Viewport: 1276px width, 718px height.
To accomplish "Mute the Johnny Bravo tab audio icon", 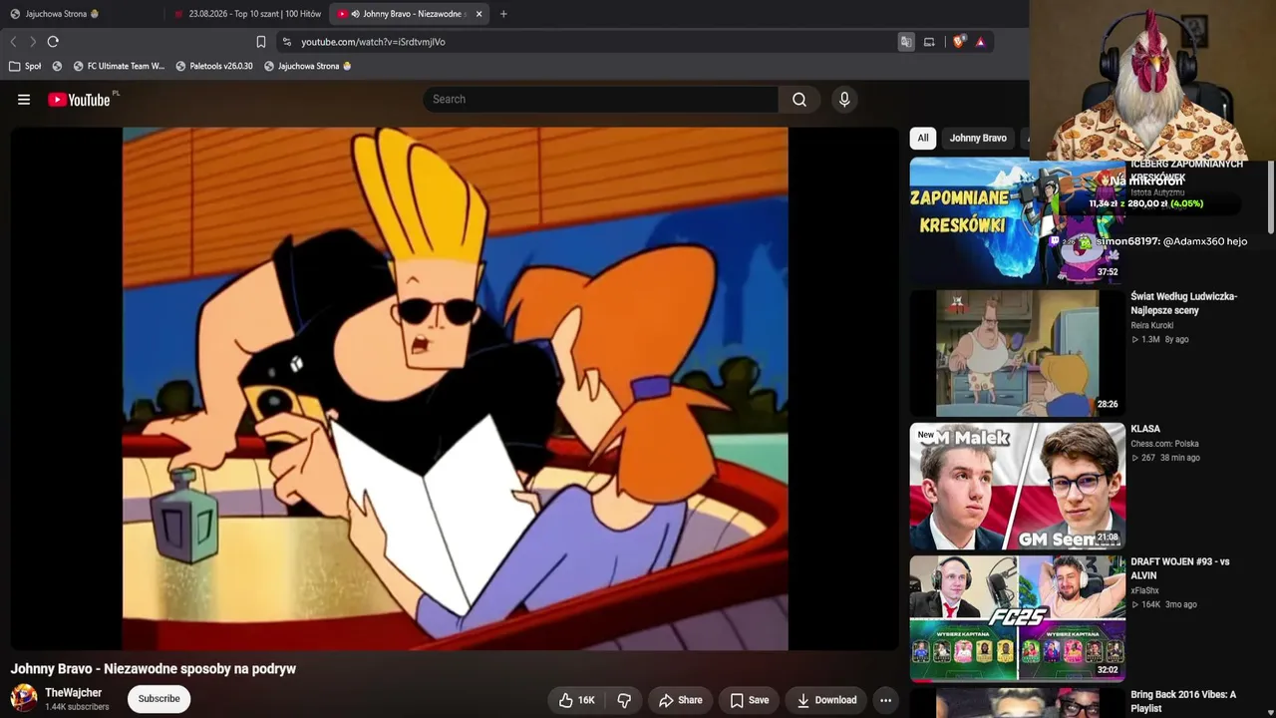I will click(x=356, y=14).
